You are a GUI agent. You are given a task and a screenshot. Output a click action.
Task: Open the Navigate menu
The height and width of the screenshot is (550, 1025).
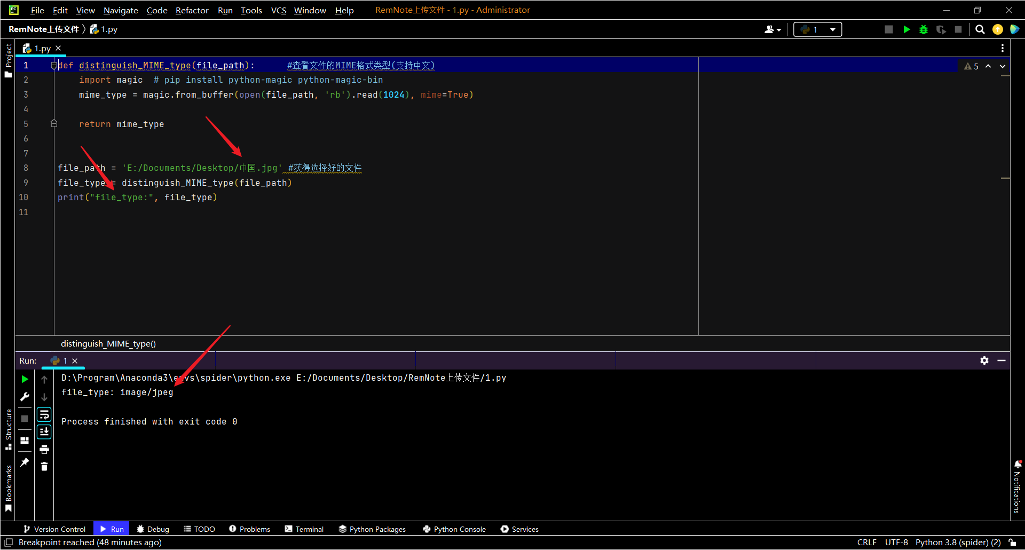coord(121,10)
